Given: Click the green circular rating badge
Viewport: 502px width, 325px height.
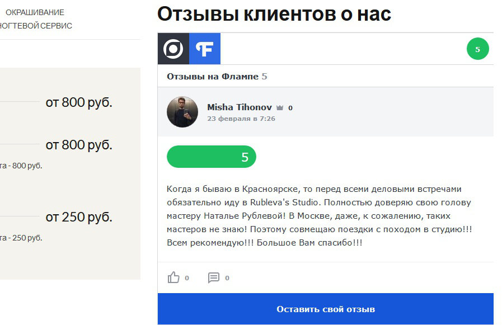Looking at the screenshot, I should point(477,49).
